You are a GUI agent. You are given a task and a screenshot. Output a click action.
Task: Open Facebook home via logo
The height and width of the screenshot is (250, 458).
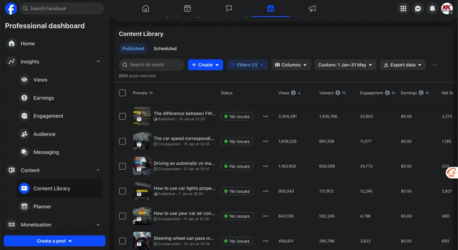coord(11,8)
